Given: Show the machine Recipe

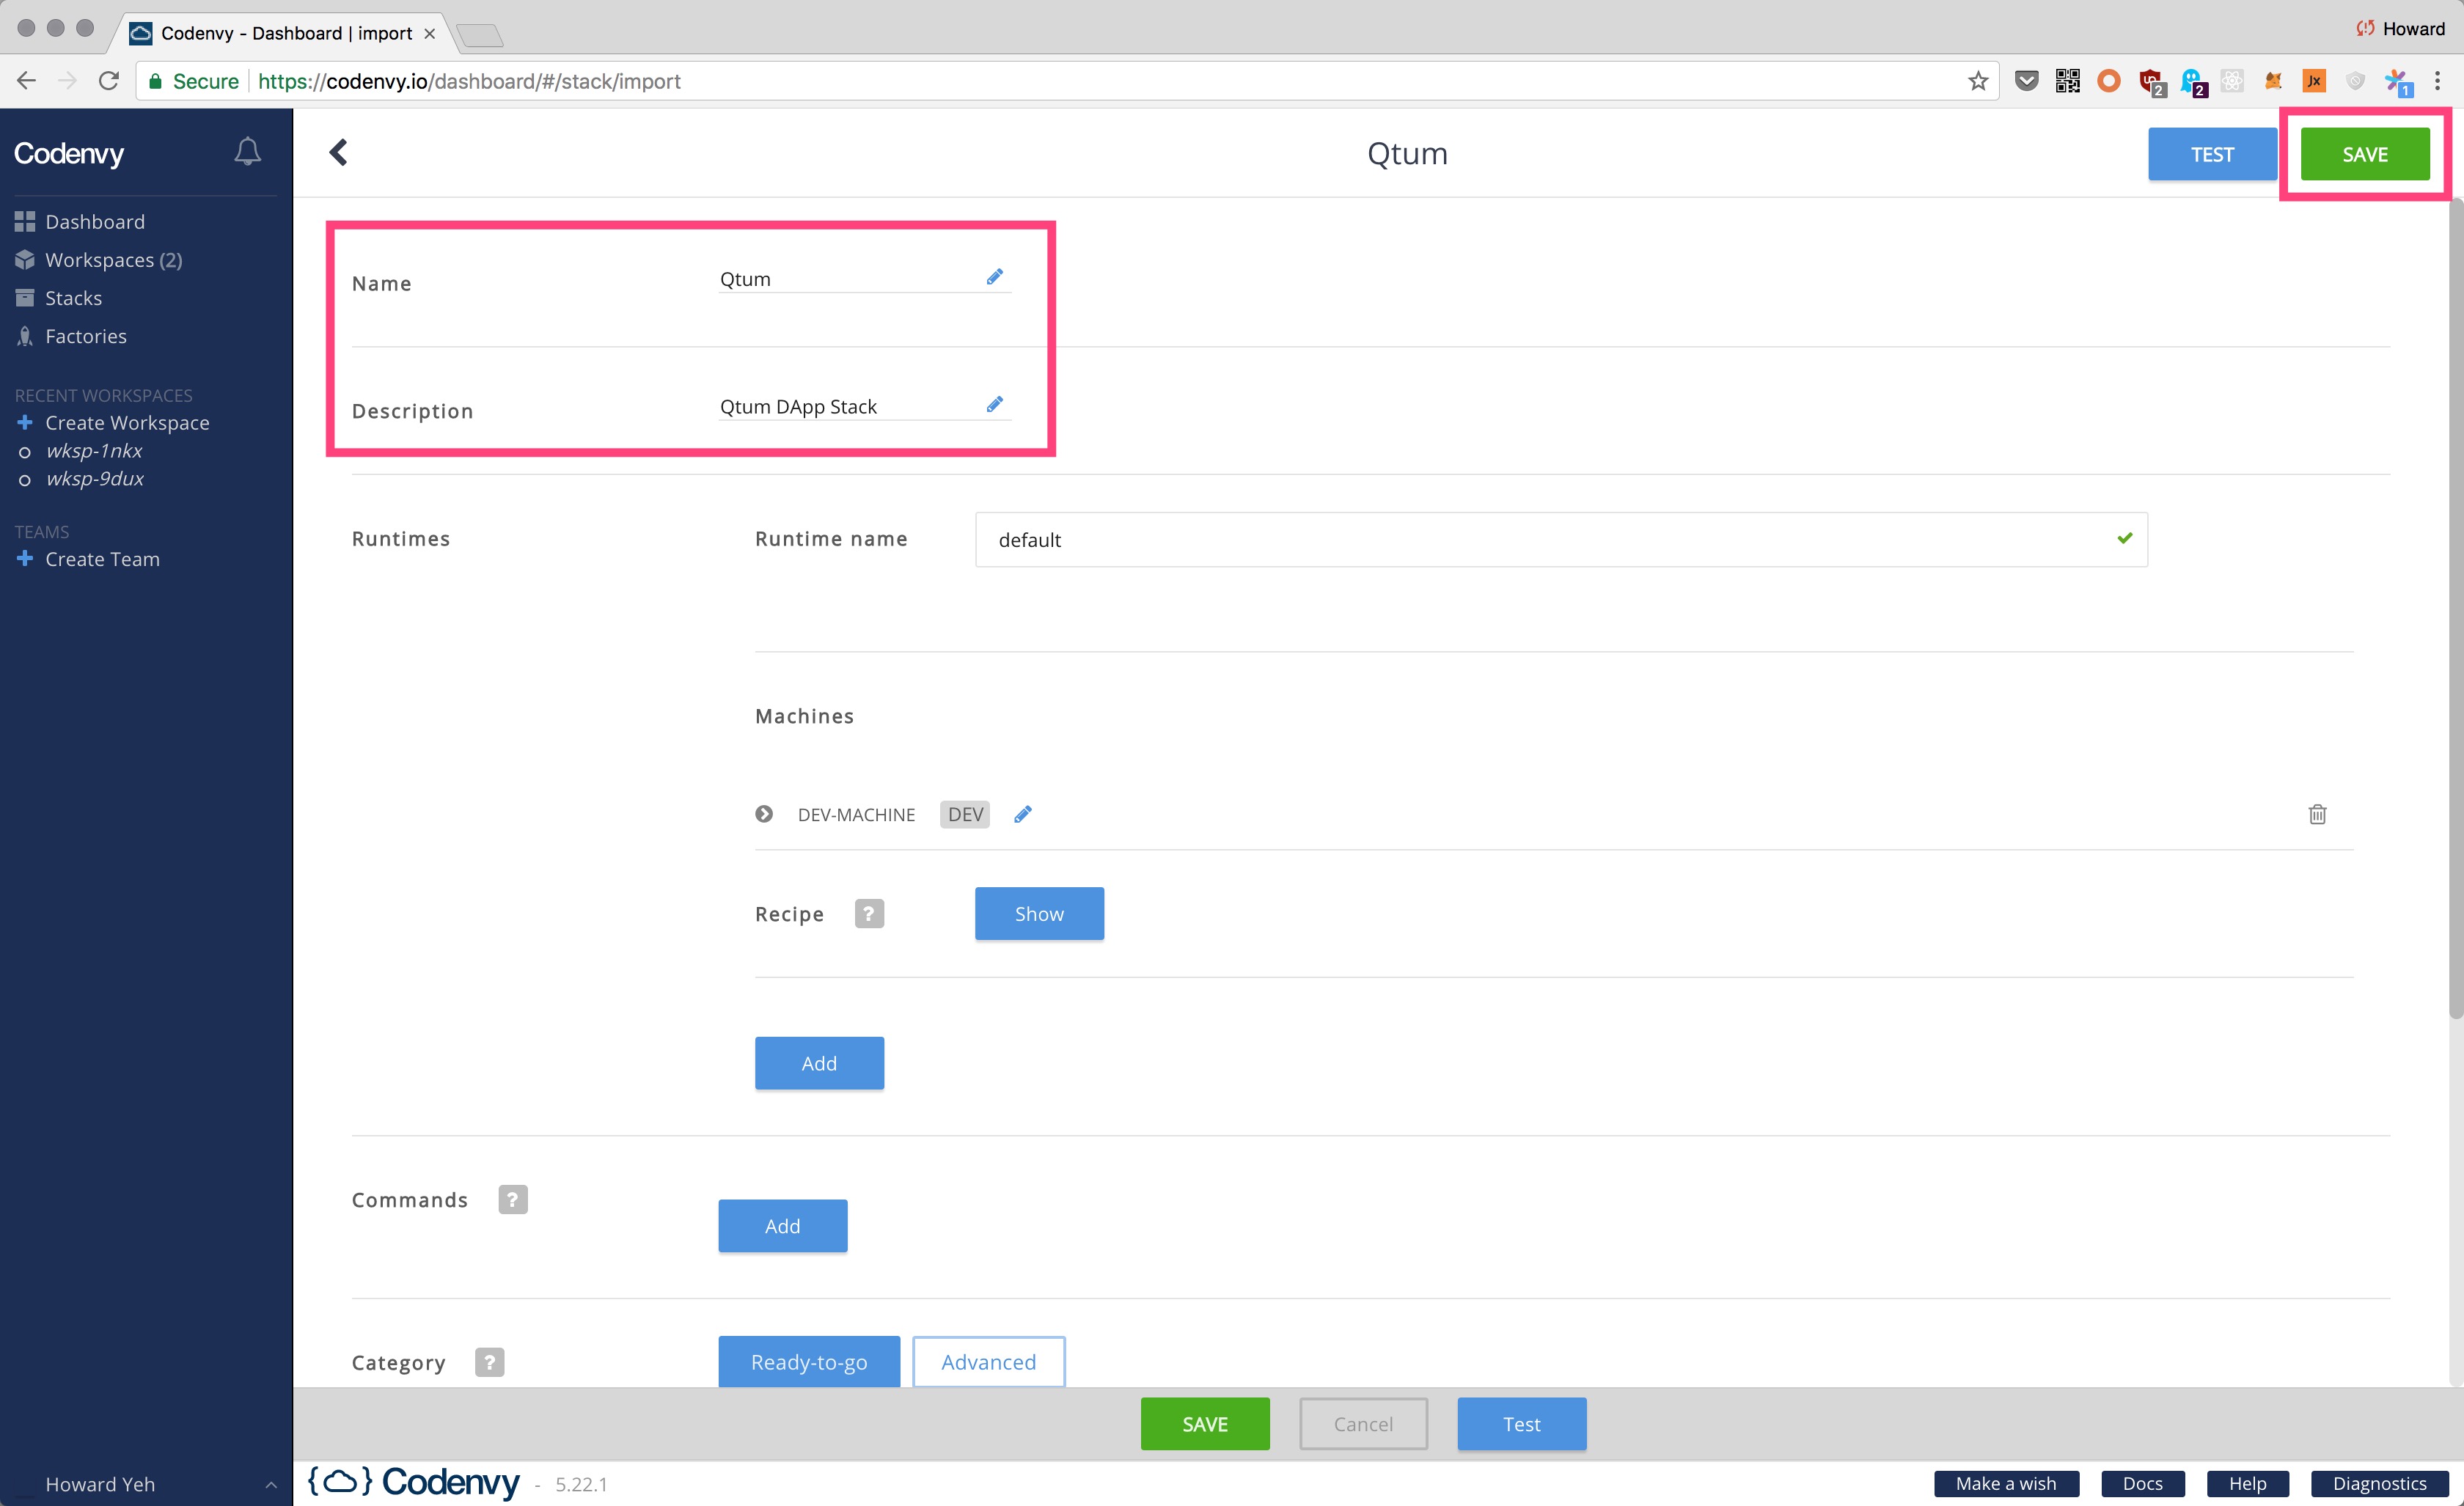Looking at the screenshot, I should 1039,913.
